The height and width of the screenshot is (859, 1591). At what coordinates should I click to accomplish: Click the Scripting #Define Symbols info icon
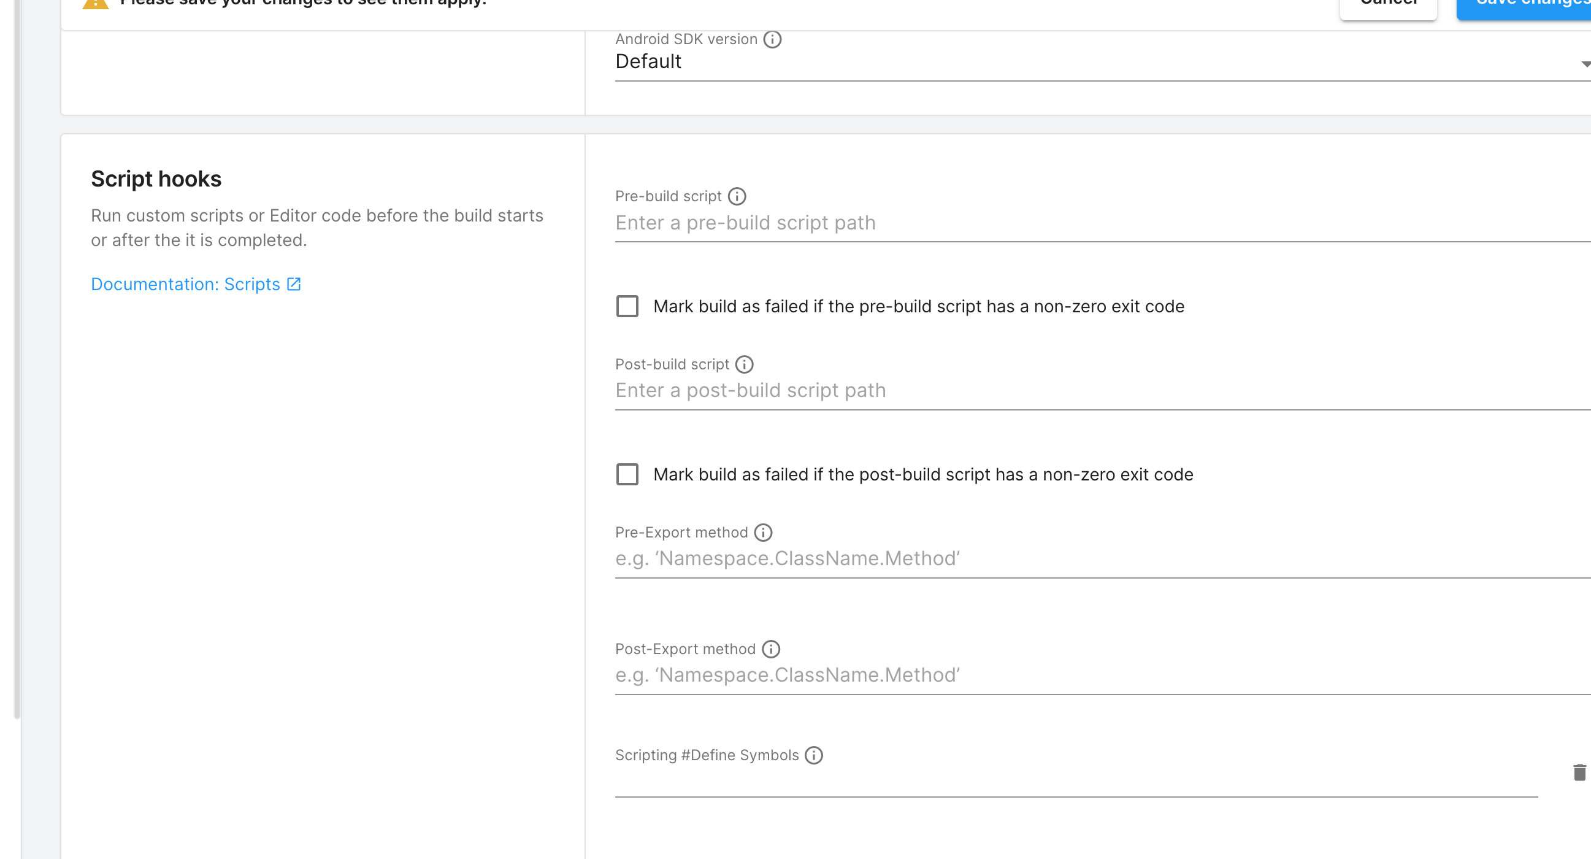click(814, 755)
